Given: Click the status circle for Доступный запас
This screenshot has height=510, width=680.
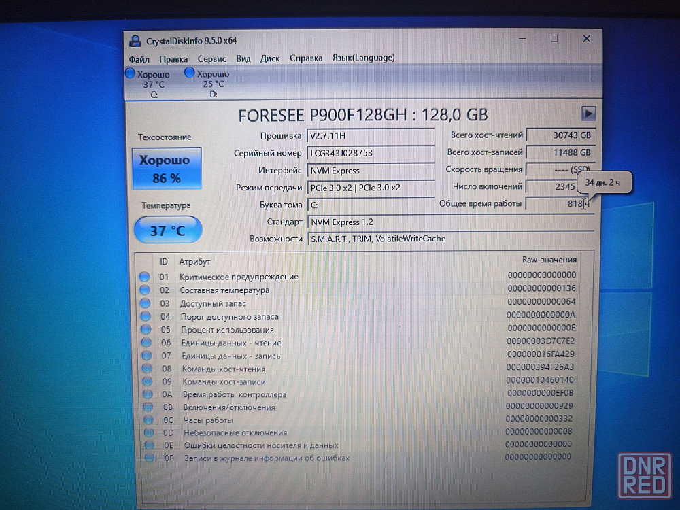Looking at the screenshot, I should [x=146, y=303].
